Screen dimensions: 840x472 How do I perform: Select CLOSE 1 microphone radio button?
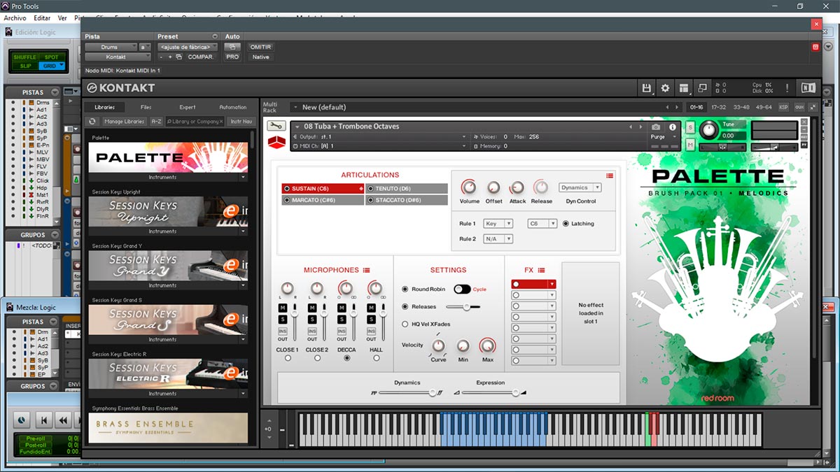coord(288,358)
